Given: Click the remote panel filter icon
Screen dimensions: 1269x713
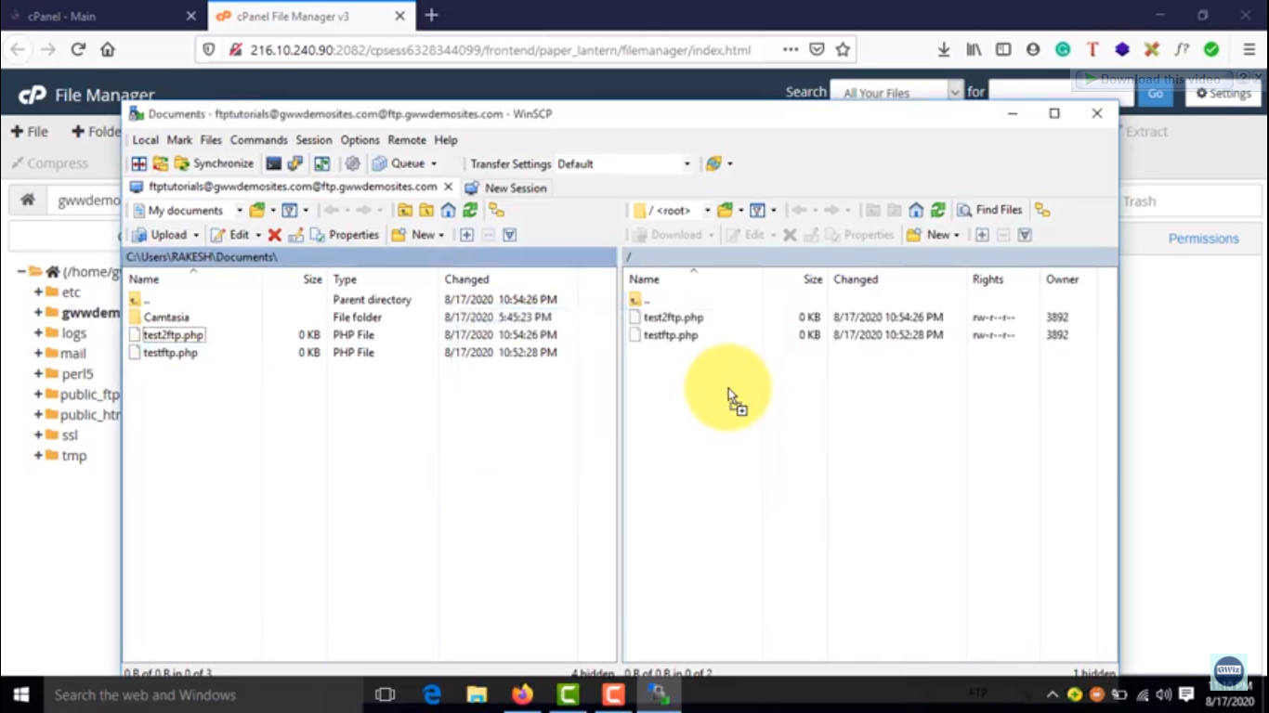Looking at the screenshot, I should click(x=757, y=211).
